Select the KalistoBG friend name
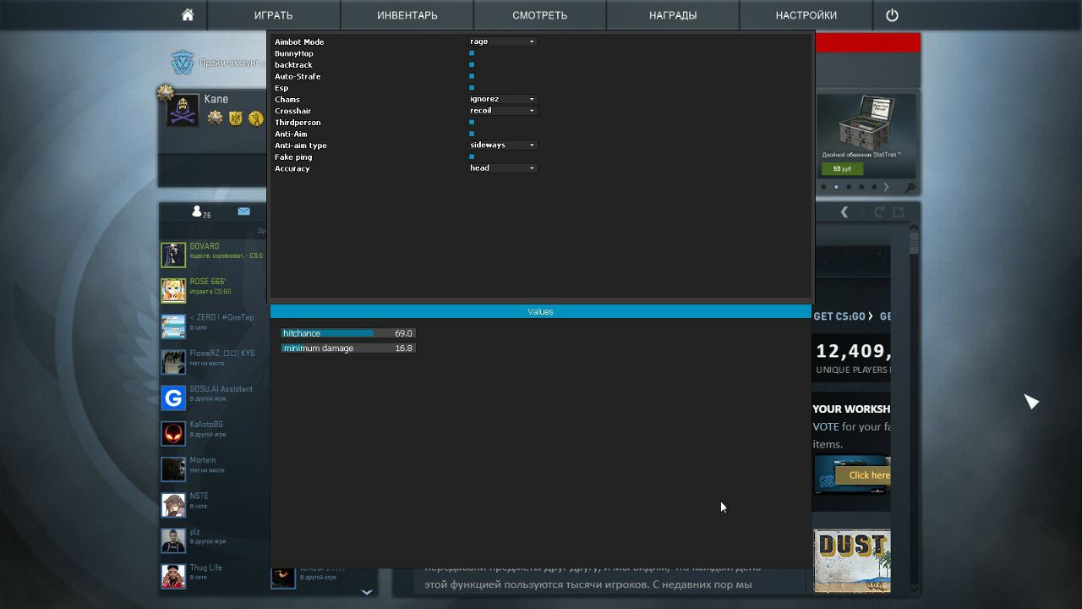The image size is (1082, 609). click(x=206, y=425)
